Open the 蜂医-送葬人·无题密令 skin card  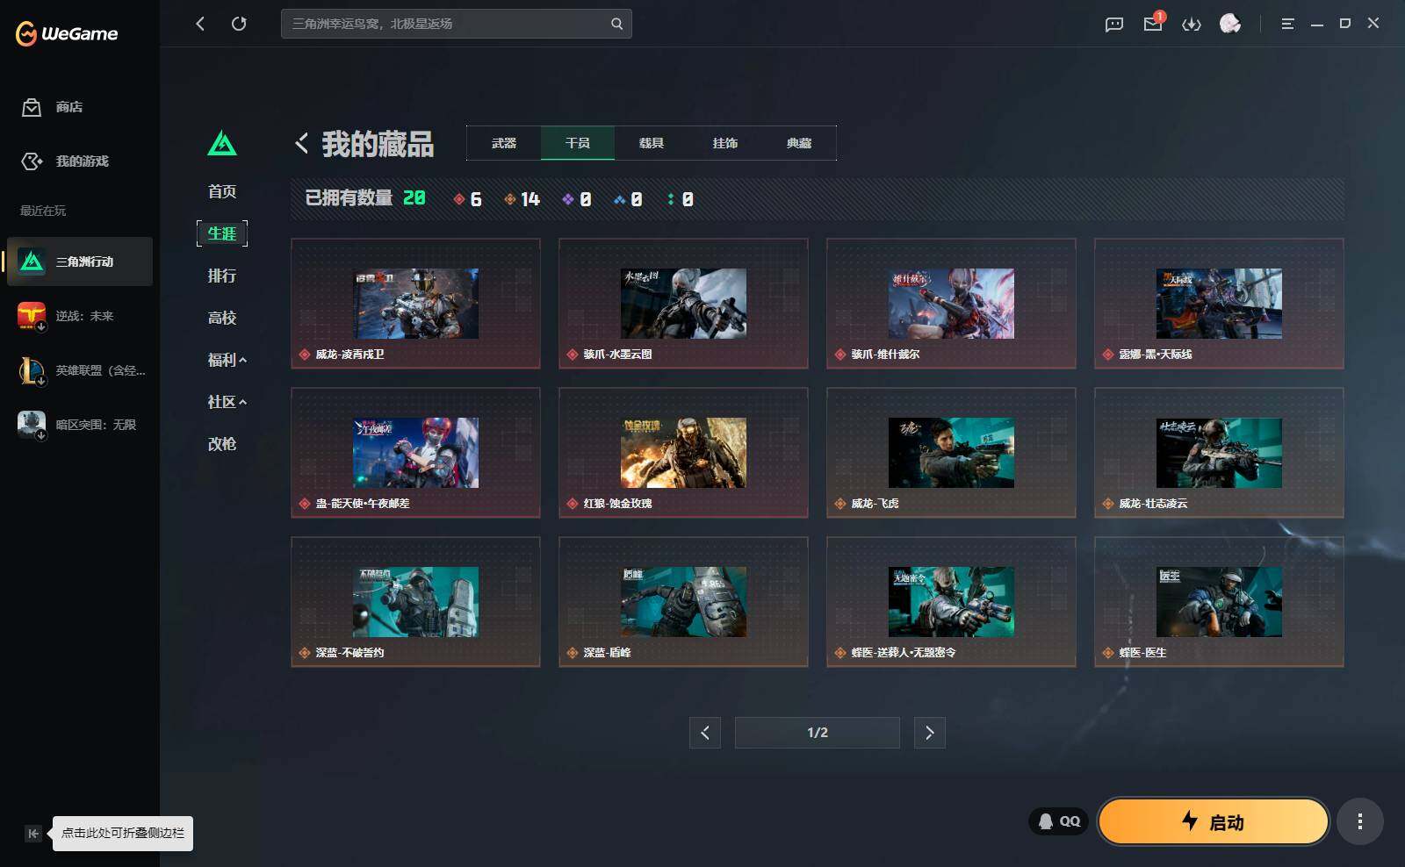click(x=951, y=602)
